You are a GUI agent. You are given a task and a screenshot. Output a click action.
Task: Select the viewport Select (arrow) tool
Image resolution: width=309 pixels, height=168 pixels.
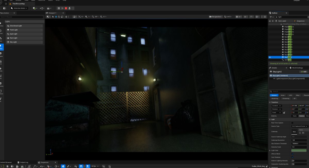click(53, 17)
